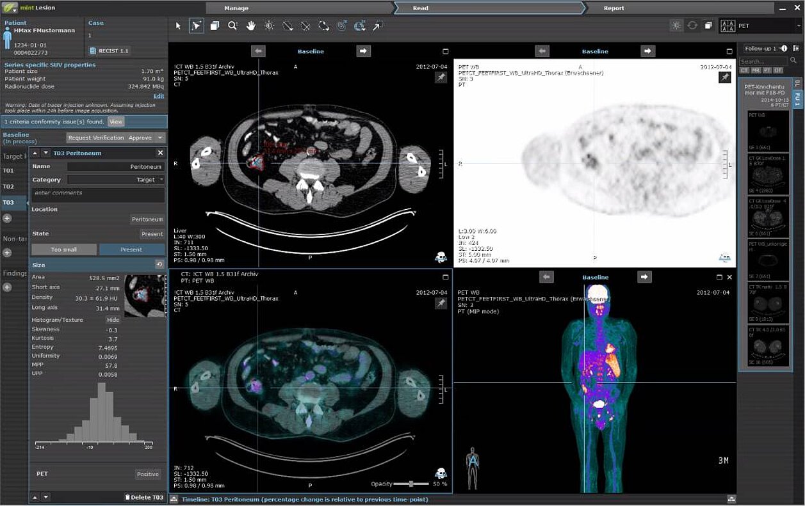Open the Approve dropdown arrow
Viewport: 805px width, 506px height.
160,138
